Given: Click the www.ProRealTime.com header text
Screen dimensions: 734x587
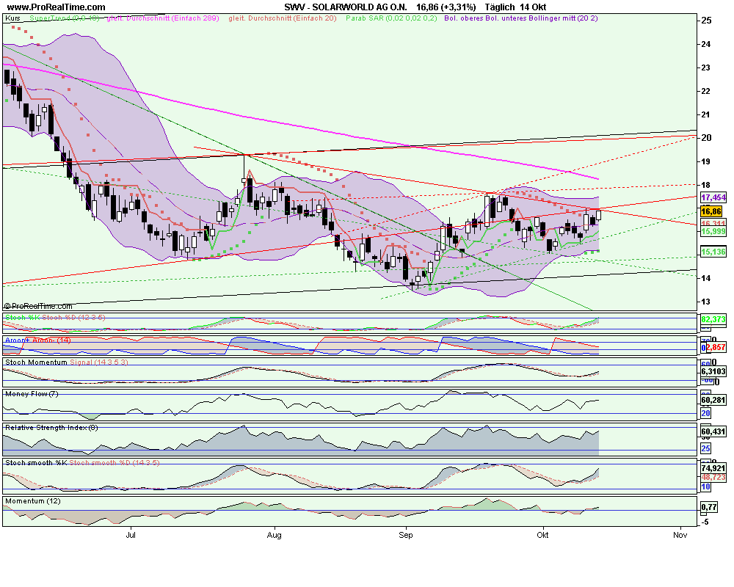Looking at the screenshot, I should point(57,7).
